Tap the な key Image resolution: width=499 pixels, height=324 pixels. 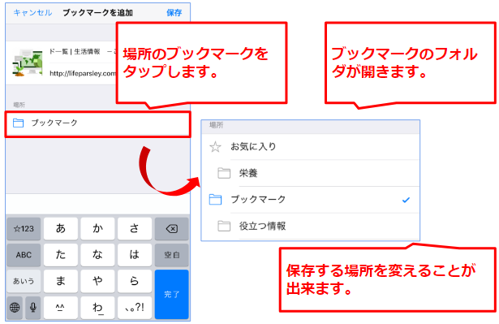pos(97,255)
